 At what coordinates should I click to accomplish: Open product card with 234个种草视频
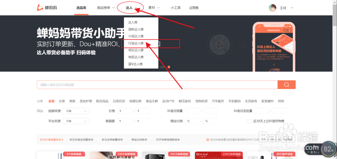(x=219, y=155)
